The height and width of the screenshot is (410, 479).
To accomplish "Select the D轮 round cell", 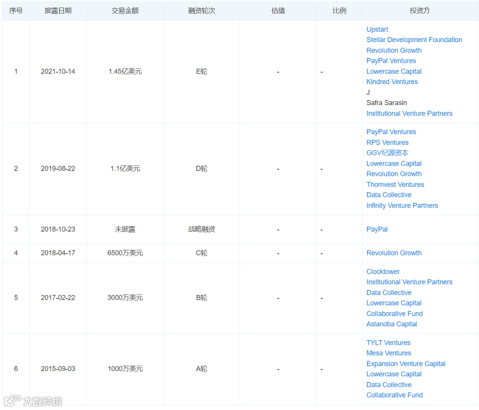I will point(202,169).
